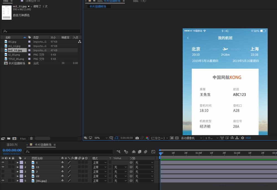Delete selected item with trash icon
277x190 pixels.
click(31, 138)
